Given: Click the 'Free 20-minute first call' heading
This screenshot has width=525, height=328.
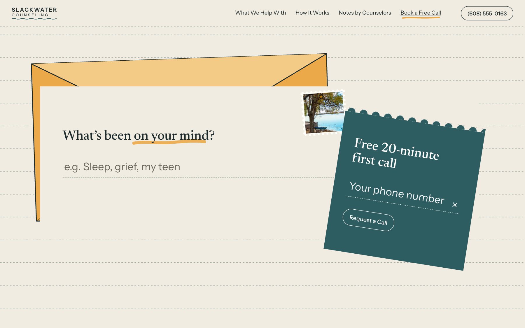Looking at the screenshot, I should tap(395, 153).
